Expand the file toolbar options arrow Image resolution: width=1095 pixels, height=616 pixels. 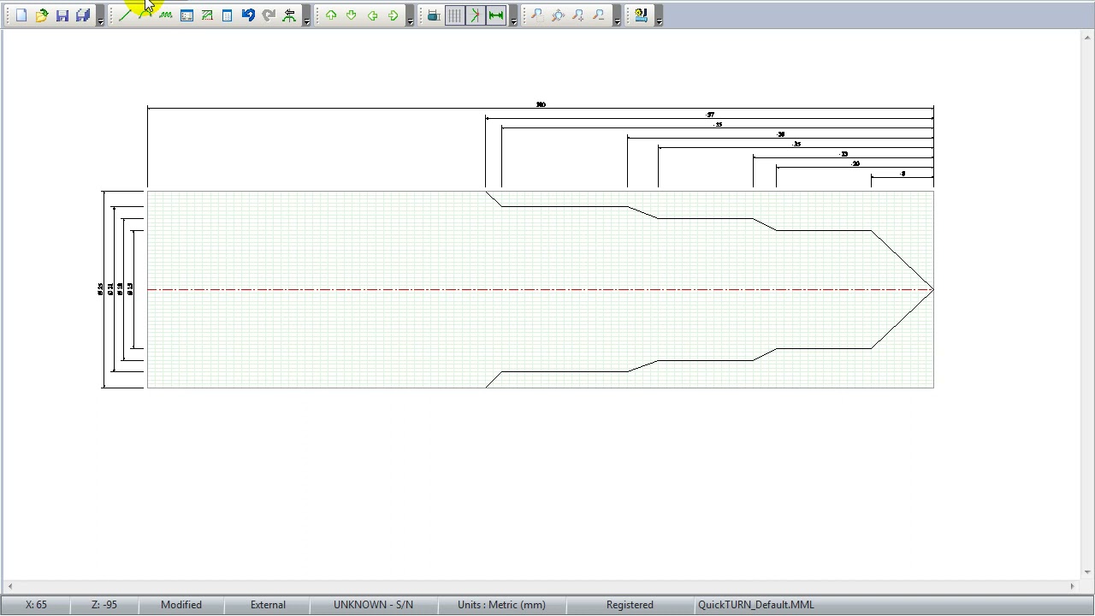(100, 17)
